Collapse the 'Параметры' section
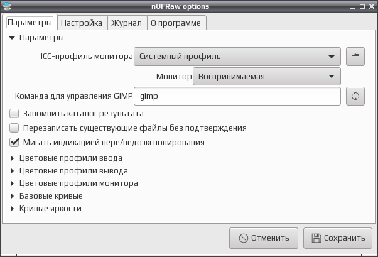Screen dimensions: 378x257 tap(12, 38)
